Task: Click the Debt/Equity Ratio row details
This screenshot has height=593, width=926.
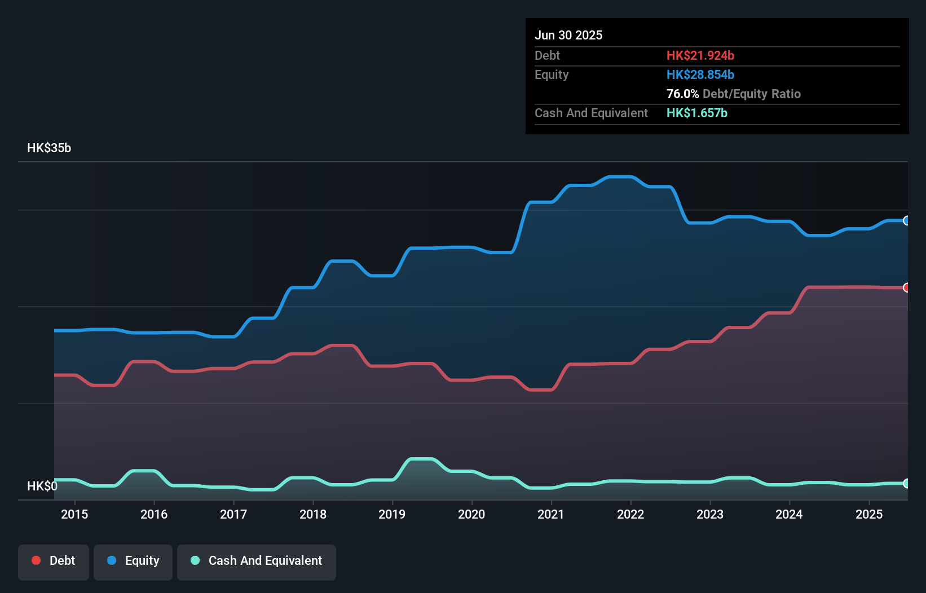Action: point(733,94)
